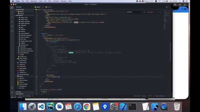This screenshot has width=200, height=112.
Task: Select the Target Support Files folder
Action: [x=26, y=41]
